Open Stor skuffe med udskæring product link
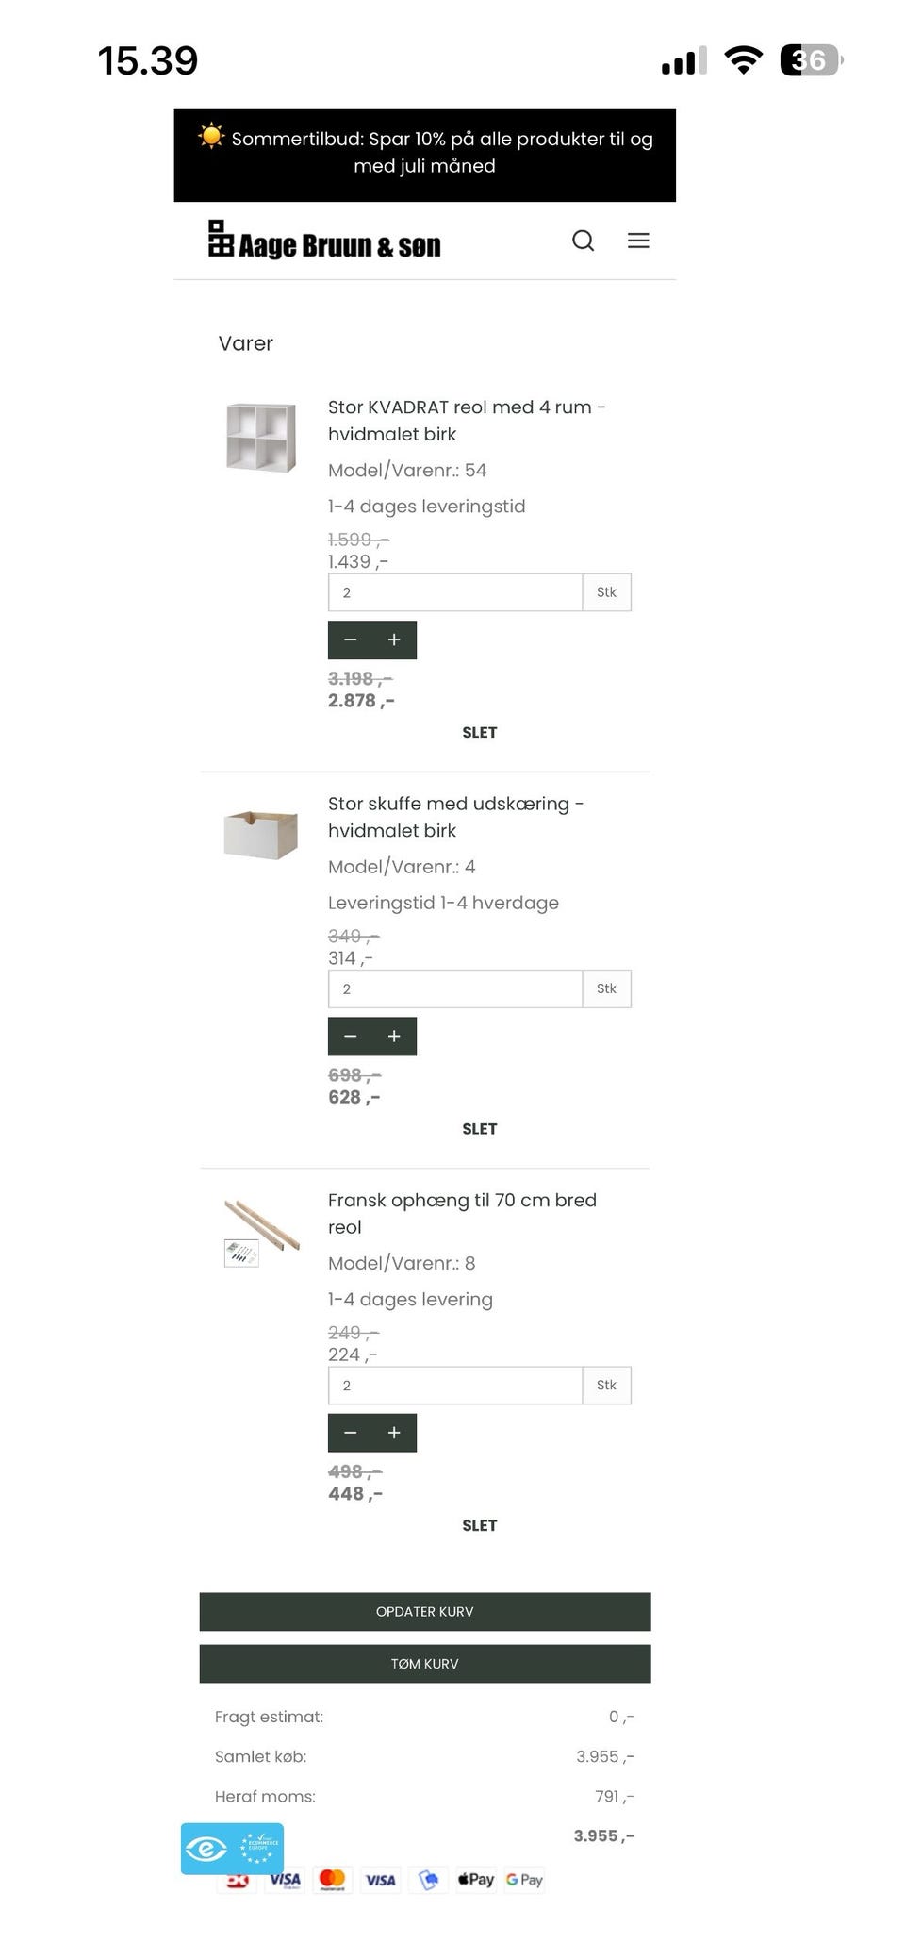Image resolution: width=905 pixels, height=1960 pixels. (x=455, y=816)
